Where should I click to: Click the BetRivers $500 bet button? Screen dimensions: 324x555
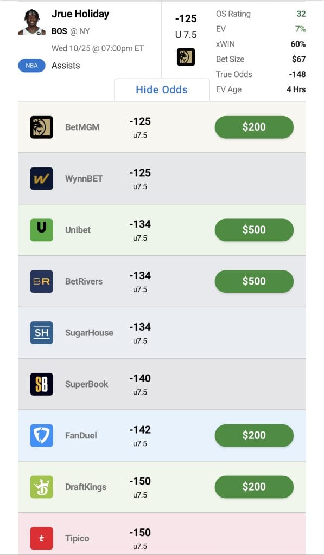coord(254,281)
